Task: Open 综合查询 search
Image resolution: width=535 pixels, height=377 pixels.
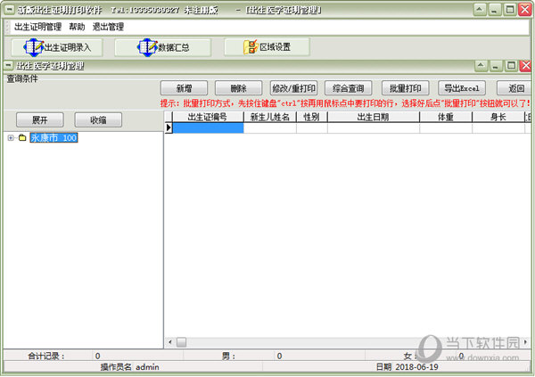Action: [349, 88]
